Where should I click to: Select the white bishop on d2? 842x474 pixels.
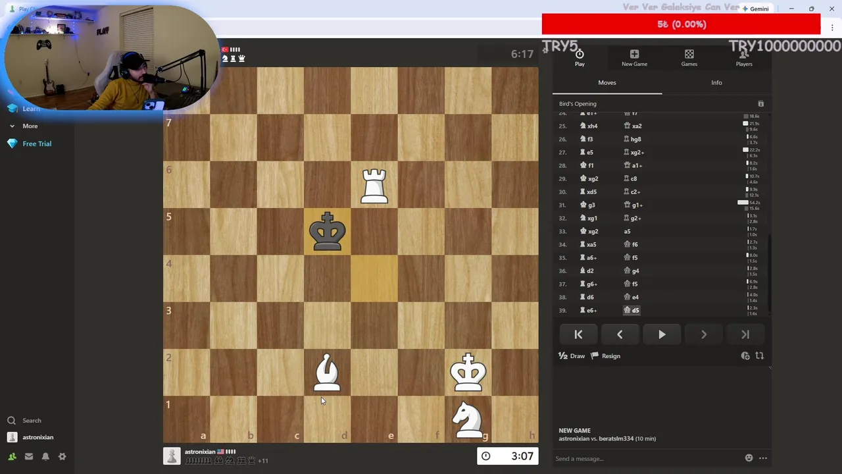[x=327, y=373]
